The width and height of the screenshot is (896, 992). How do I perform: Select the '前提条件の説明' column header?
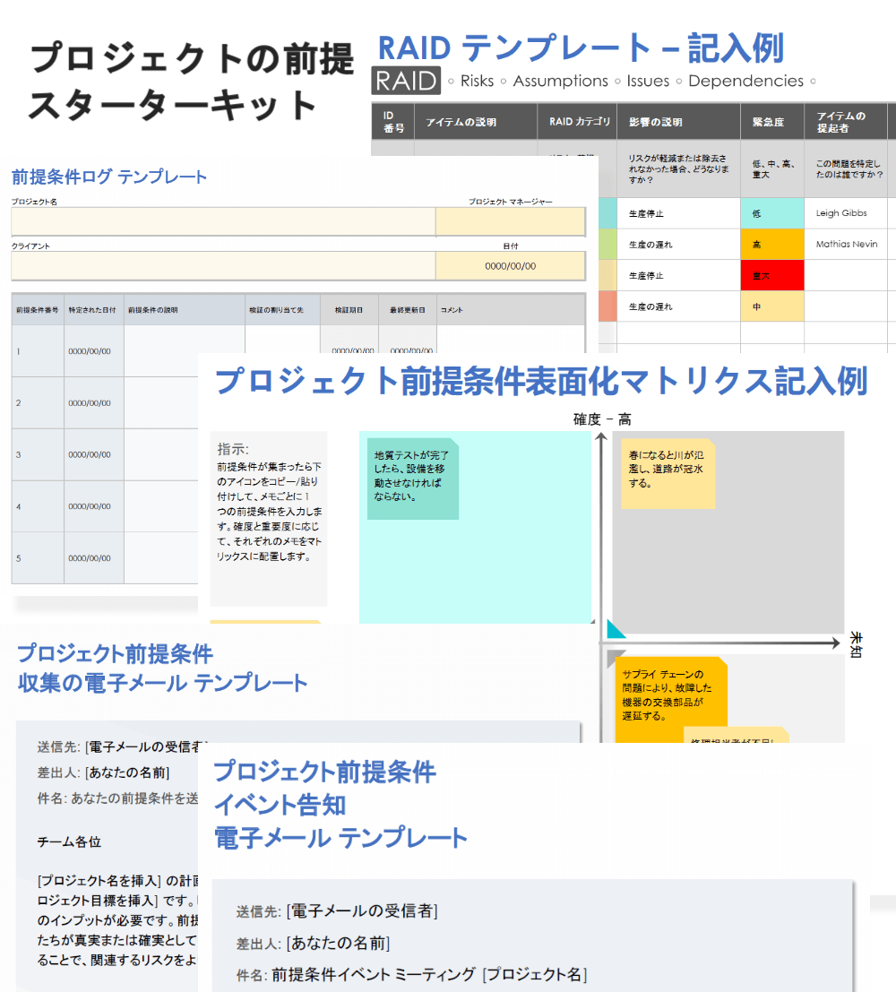[185, 310]
